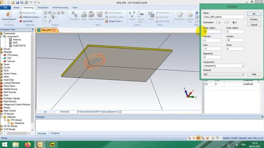
Task: Select the PIFA_PFE document tab
Action: 47,30
